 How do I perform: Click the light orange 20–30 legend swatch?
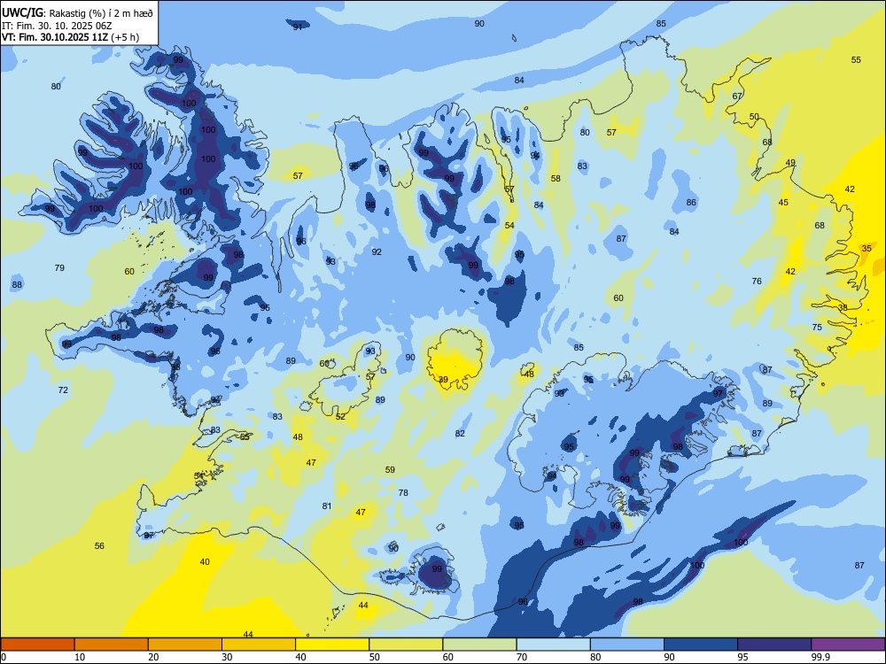click(x=185, y=645)
